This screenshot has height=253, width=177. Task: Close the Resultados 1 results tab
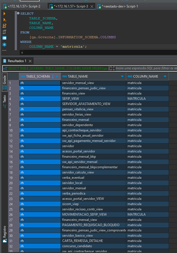30,61
